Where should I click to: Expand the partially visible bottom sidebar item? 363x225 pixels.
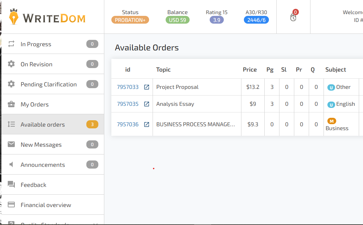pyautogui.click(x=53, y=222)
